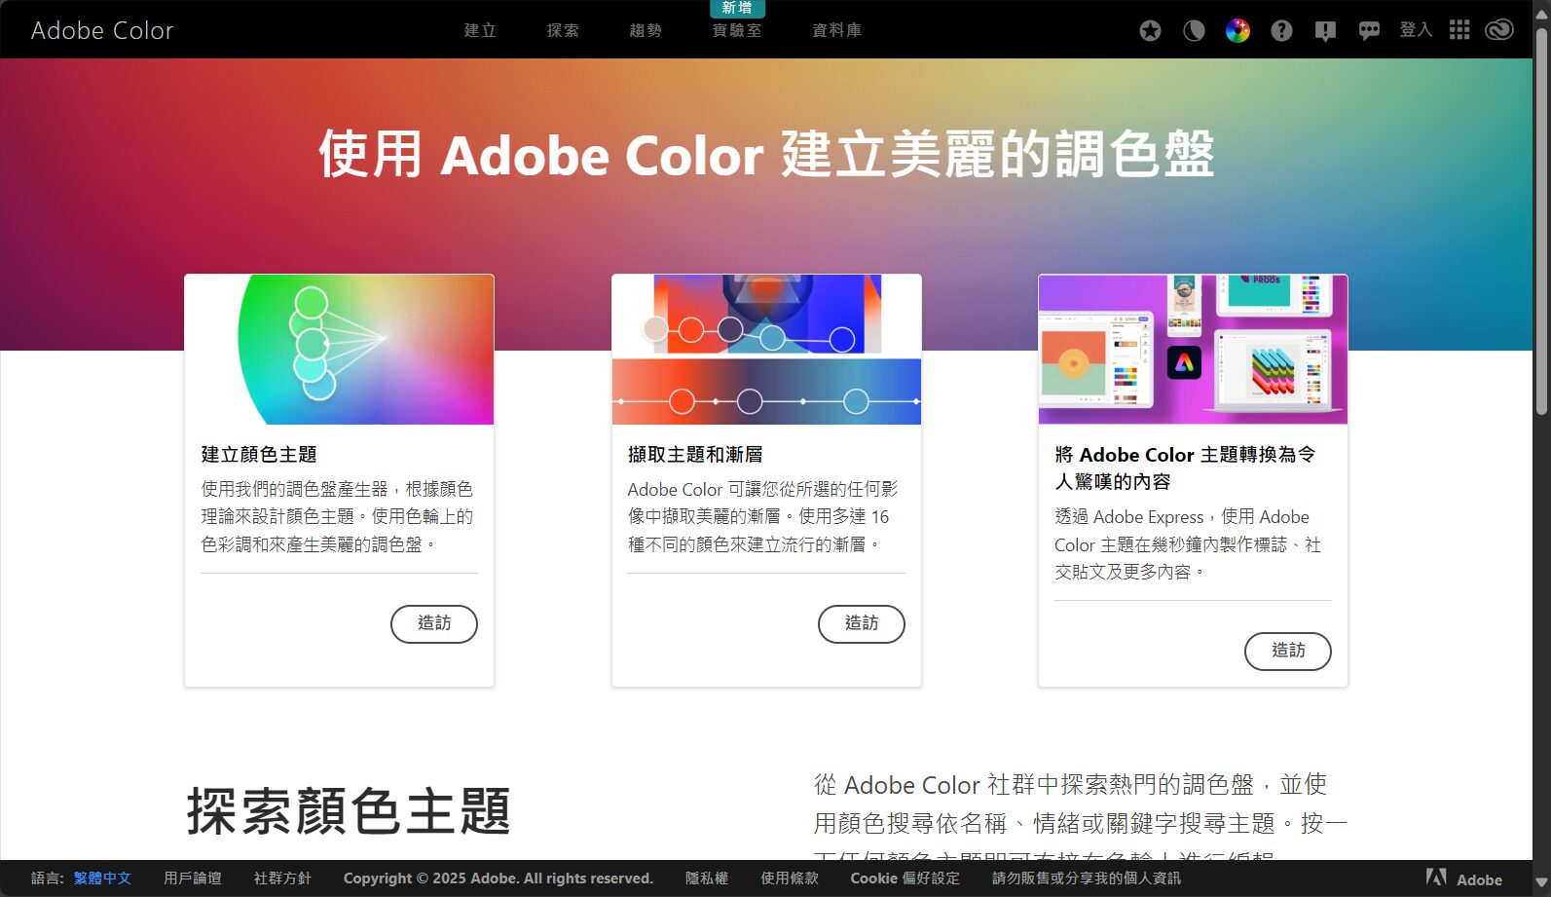Image resolution: width=1551 pixels, height=897 pixels.
Task: Click 造訪 under Adobe Express card
Action: point(1288,651)
